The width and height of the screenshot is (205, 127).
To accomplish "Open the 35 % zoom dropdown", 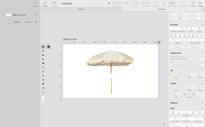I will pyautogui.click(x=55, y=3).
